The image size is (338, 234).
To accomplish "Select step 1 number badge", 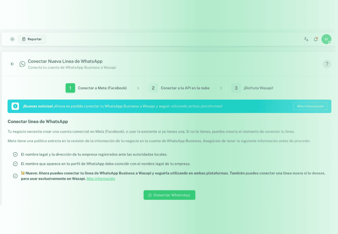I will pos(70,88).
